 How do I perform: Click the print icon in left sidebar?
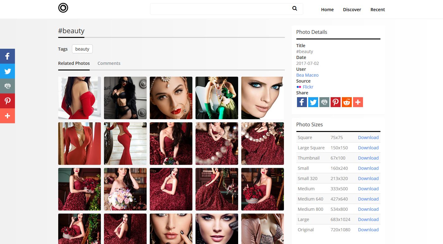7,86
